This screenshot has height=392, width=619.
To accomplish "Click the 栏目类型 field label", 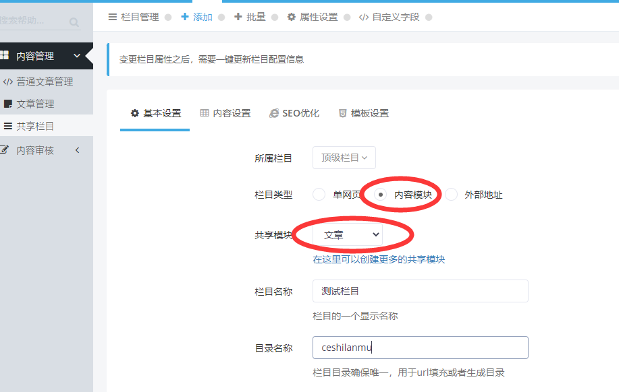I will (x=273, y=195).
